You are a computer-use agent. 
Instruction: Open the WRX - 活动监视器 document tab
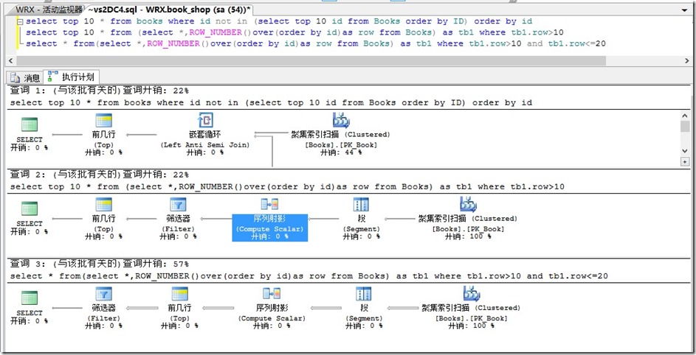click(x=49, y=10)
